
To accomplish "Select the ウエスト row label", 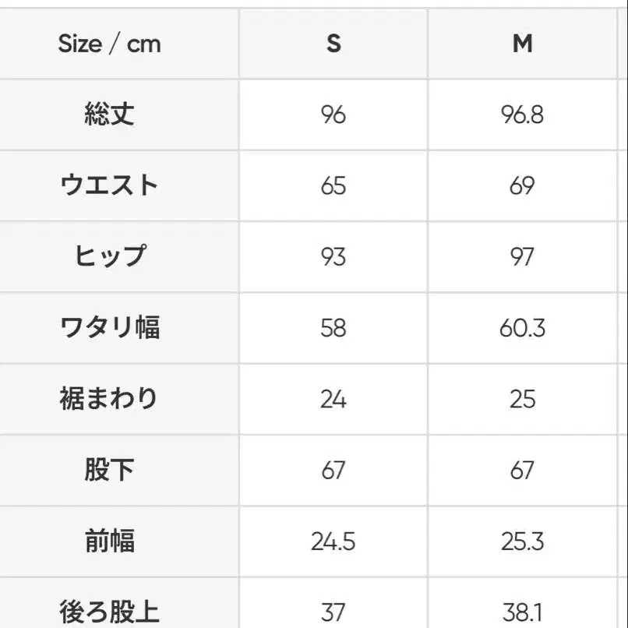I will [x=109, y=185].
